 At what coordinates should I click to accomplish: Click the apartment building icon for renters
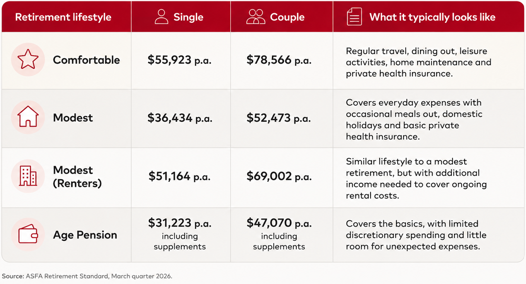coord(28,176)
